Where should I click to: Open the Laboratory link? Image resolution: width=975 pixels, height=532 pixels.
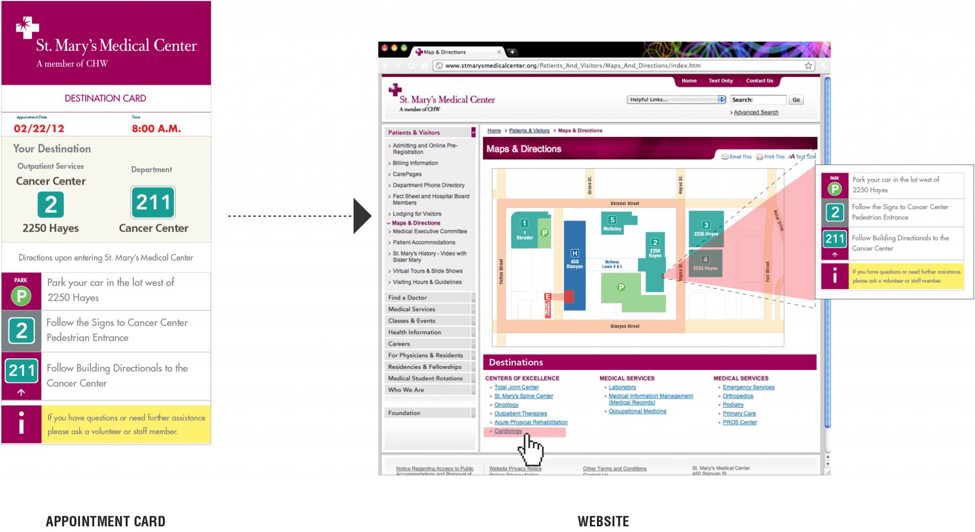coord(622,387)
